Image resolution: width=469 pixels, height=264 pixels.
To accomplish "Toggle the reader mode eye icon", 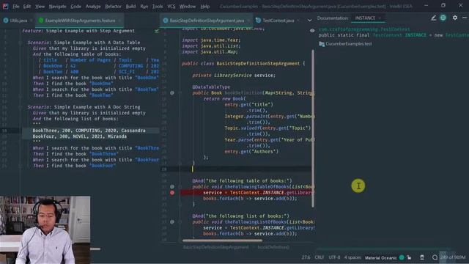I will [312, 31].
